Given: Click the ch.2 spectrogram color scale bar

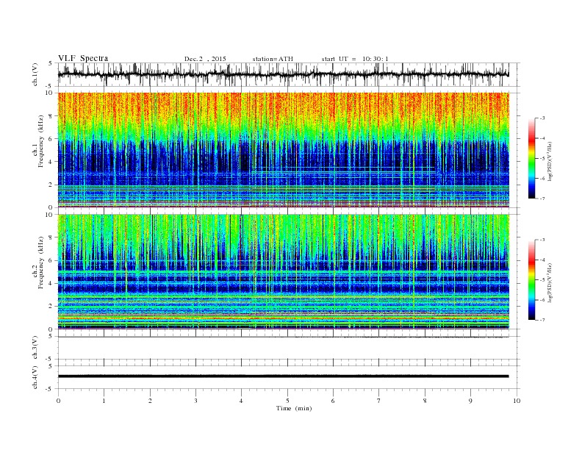Looking at the screenshot, I should pos(532,280).
